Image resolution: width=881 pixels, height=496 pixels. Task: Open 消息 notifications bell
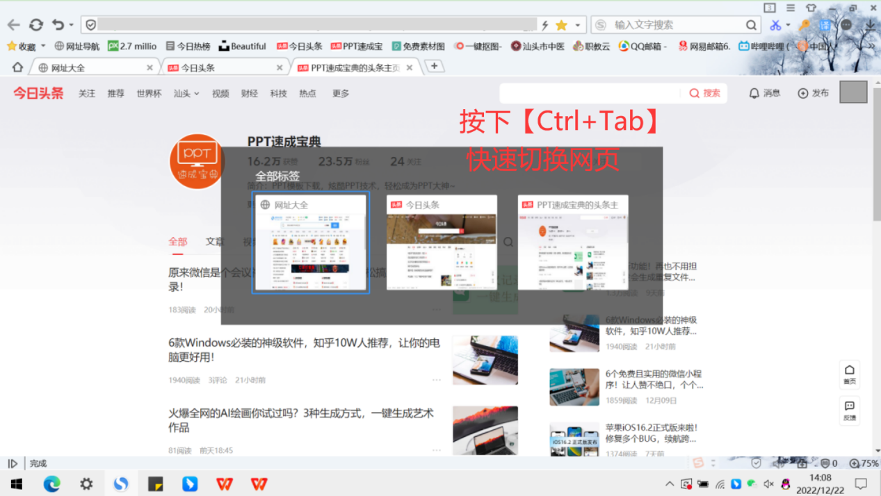[764, 93]
